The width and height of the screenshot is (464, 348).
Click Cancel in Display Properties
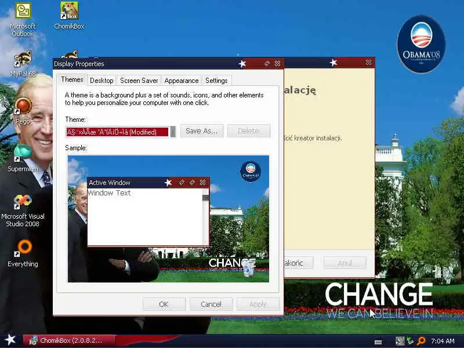coord(211,304)
